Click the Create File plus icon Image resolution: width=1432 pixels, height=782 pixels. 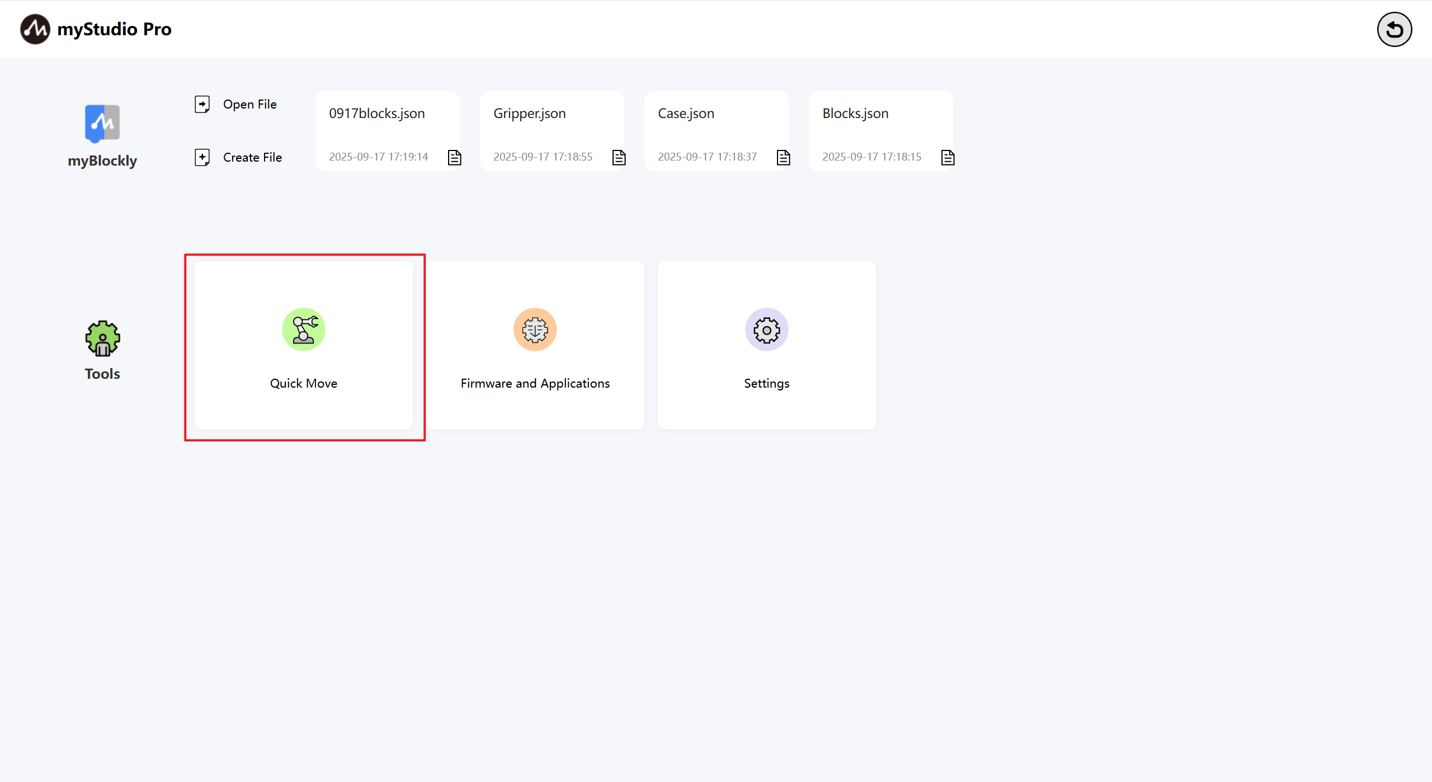202,157
